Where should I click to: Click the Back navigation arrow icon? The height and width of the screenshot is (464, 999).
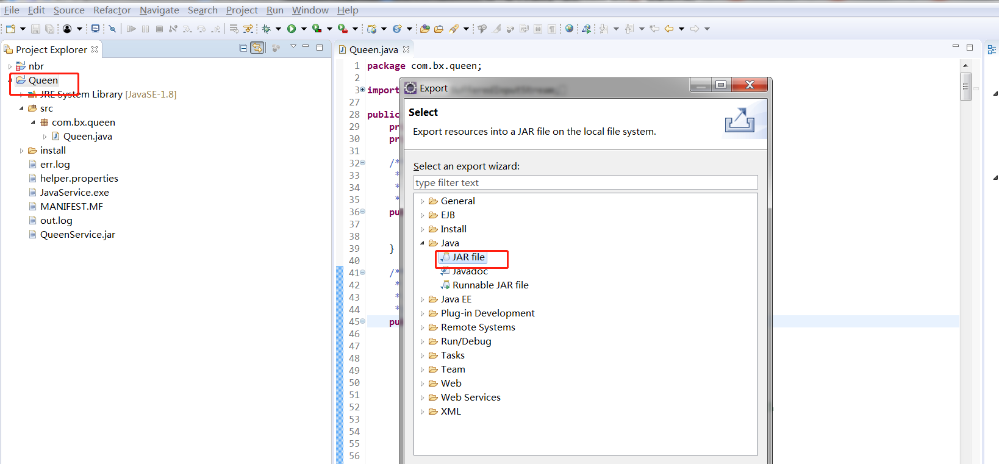[669, 29]
